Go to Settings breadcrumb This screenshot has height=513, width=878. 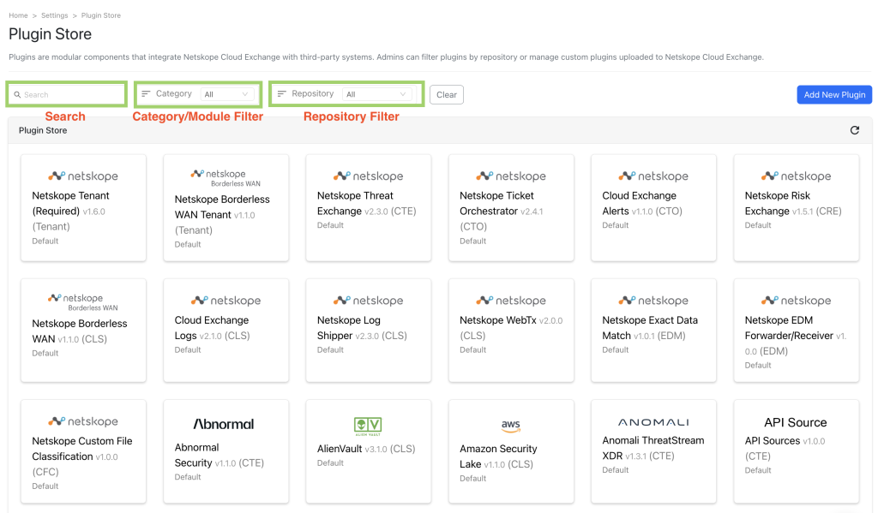tap(54, 15)
